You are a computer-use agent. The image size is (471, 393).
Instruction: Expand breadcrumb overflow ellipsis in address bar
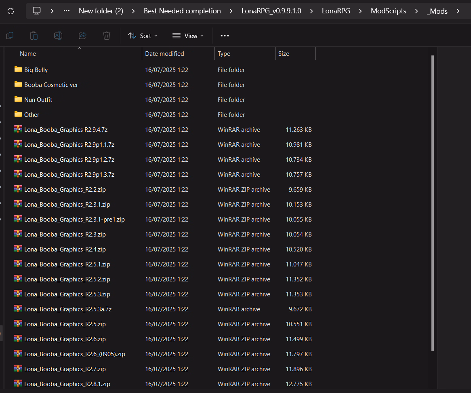(x=66, y=11)
